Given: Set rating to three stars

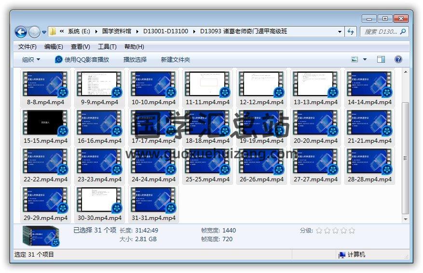Looking at the screenshot, I should tap(336, 231).
